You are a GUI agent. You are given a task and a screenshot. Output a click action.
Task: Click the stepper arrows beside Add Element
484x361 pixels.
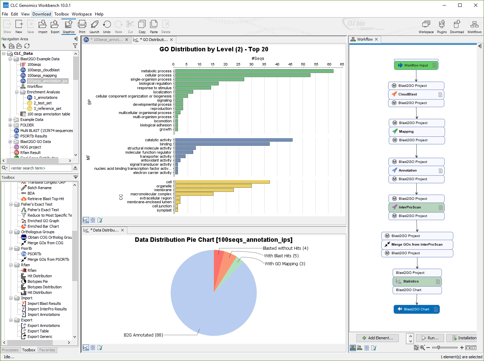click(410, 338)
